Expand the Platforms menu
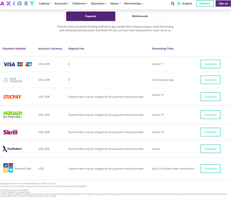The image size is (231, 199). click(x=80, y=3)
